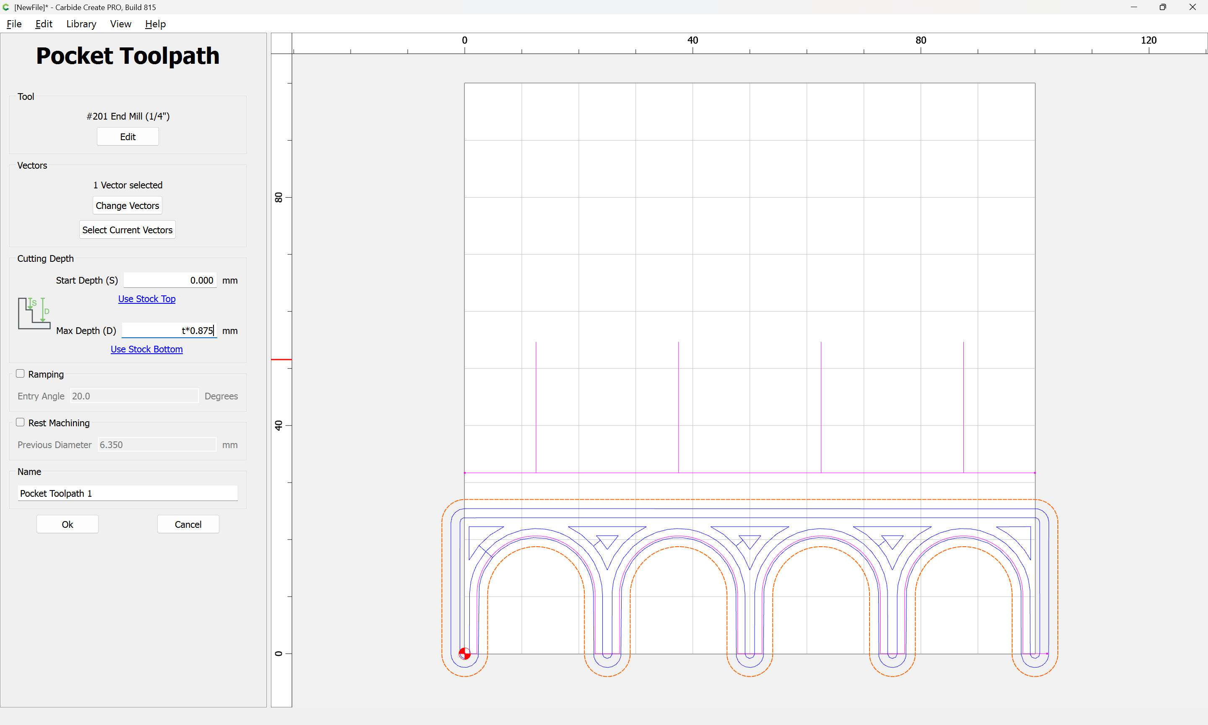
Task: Close the Carbide Create window
Action: 1192,7
